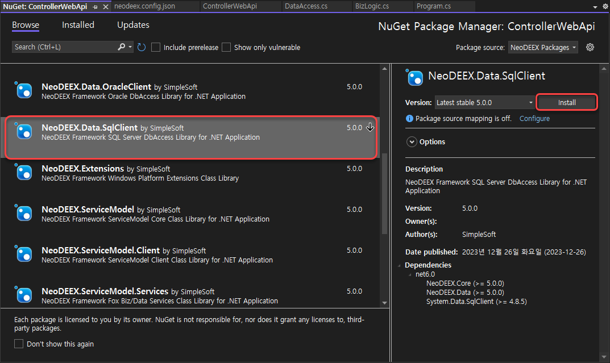This screenshot has width=610, height=363.
Task: Open the Package source dropdown
Action: (543, 47)
